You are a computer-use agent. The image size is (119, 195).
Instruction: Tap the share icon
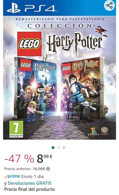[109, 6]
